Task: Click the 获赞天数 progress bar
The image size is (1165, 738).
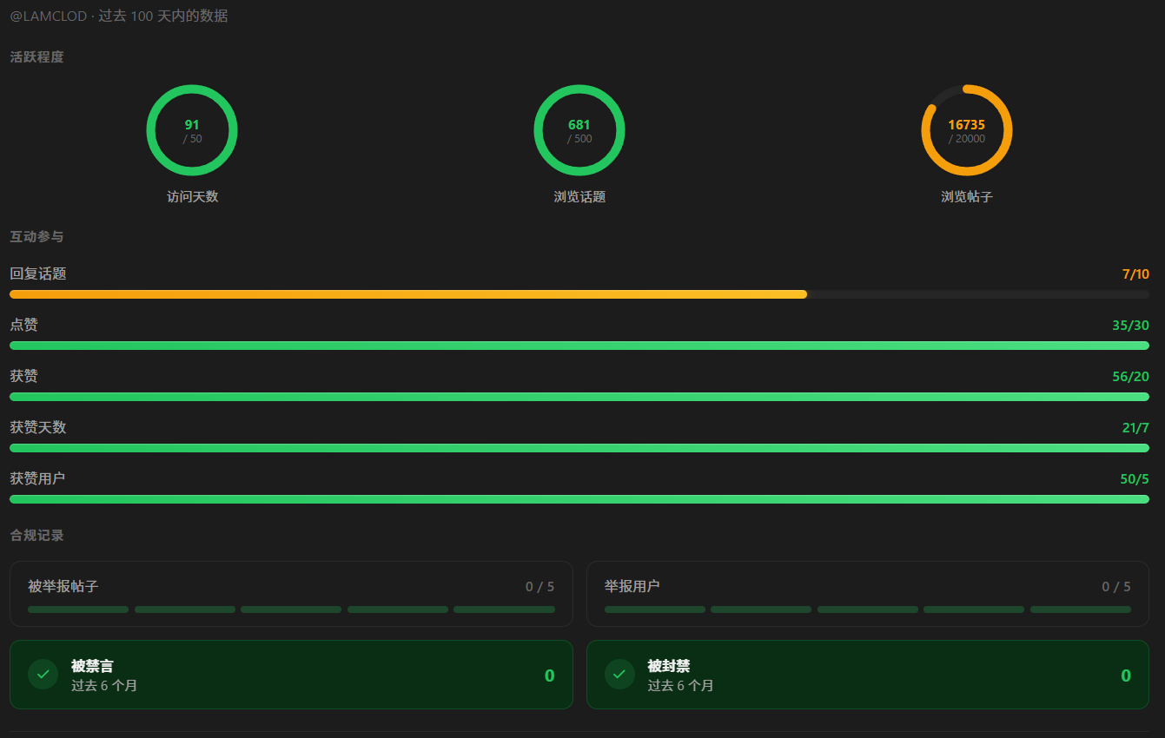Action: (x=579, y=448)
